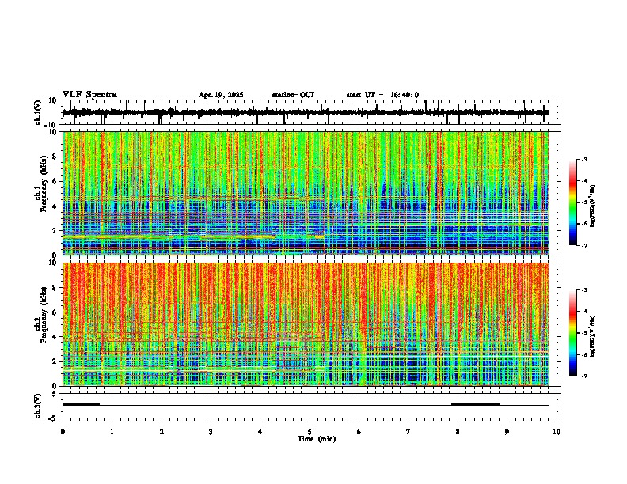Click the '-7' value on ch.2 colorbar
Screen dimensions: 627x484
pos(583,376)
